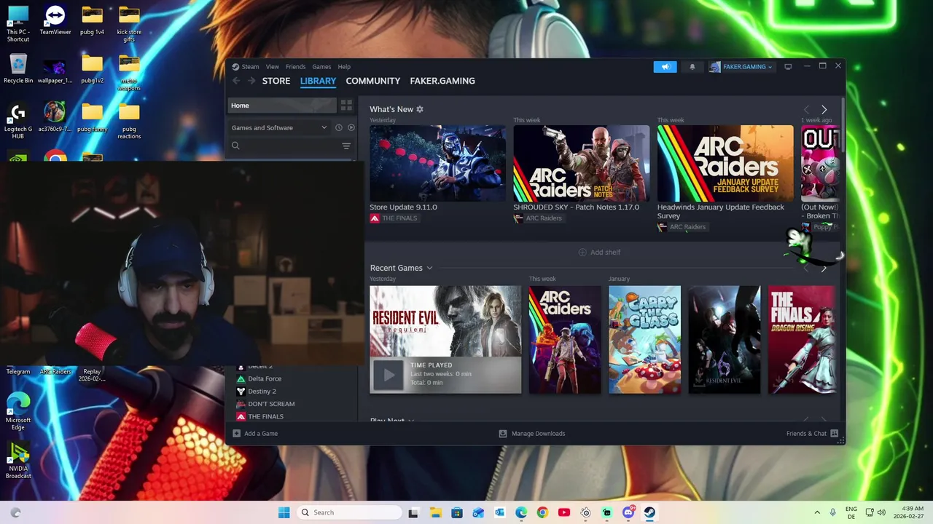Viewport: 933px width, 524px height.
Task: Open Logitech G HUB desktop shortcut
Action: (x=18, y=121)
